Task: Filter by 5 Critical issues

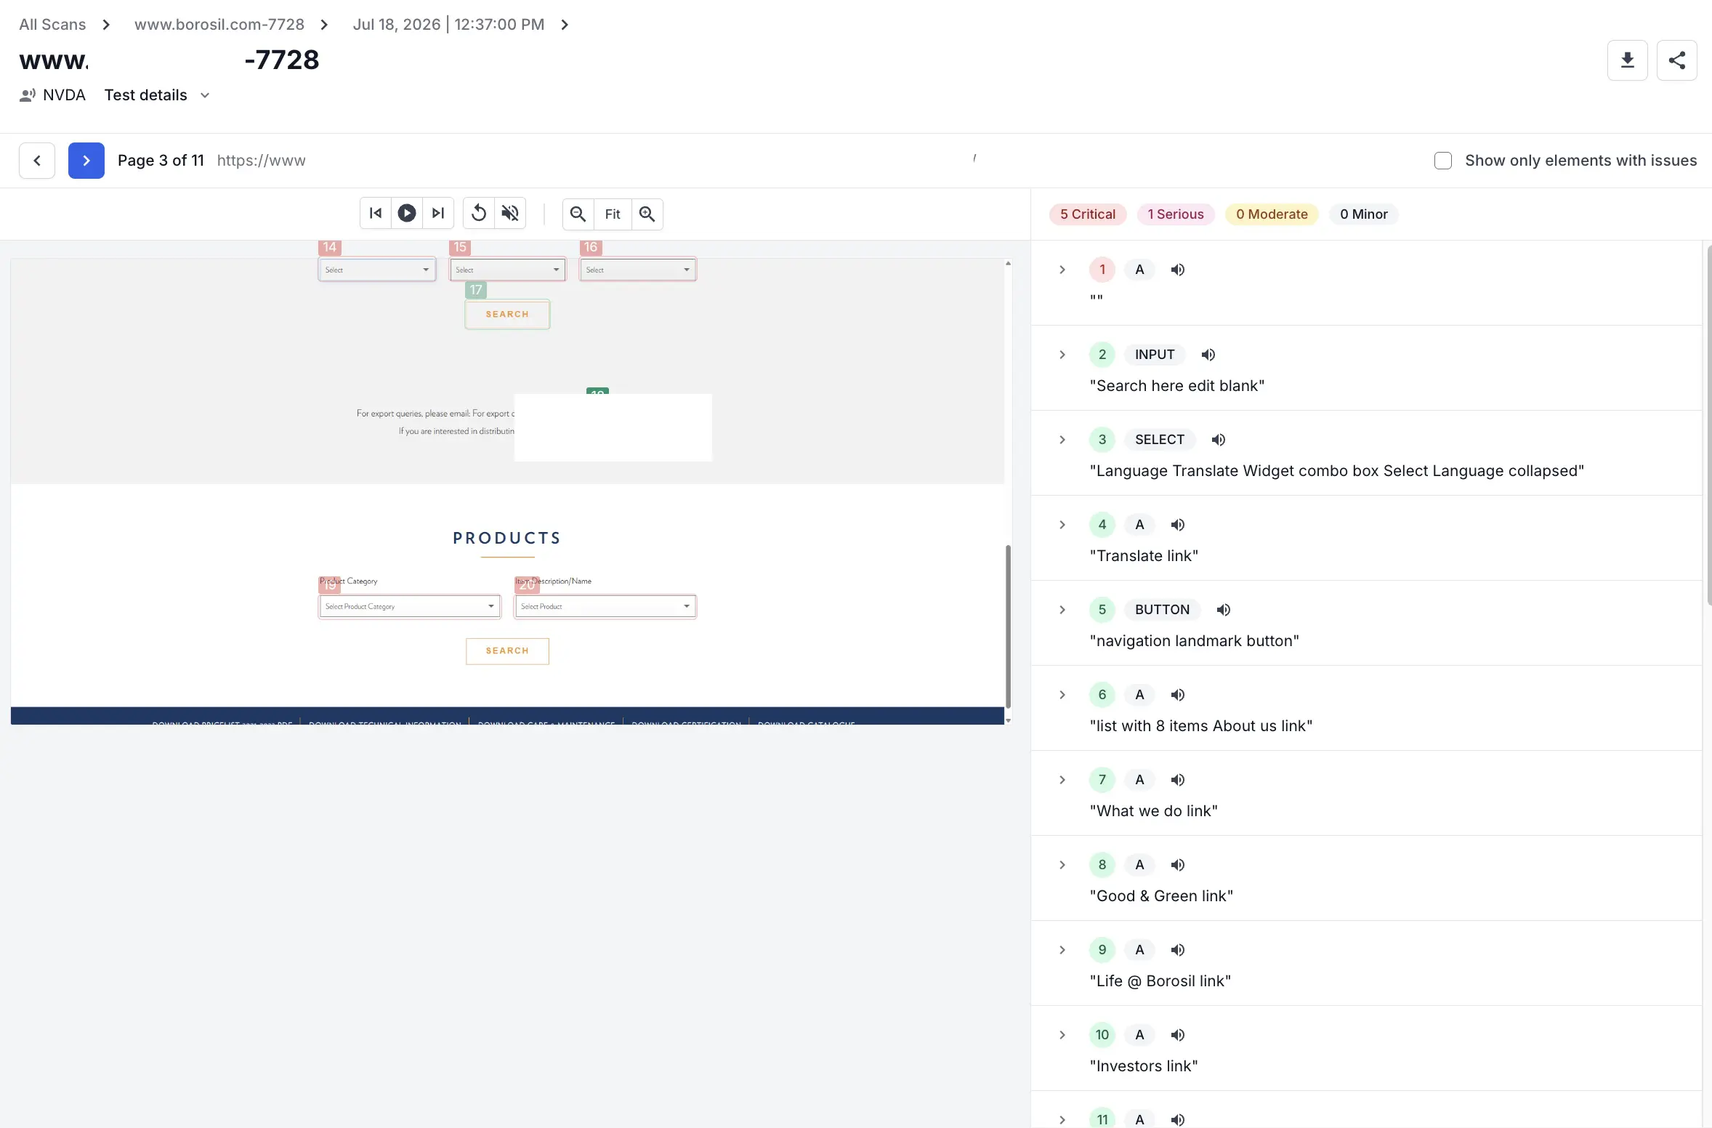Action: pos(1087,214)
